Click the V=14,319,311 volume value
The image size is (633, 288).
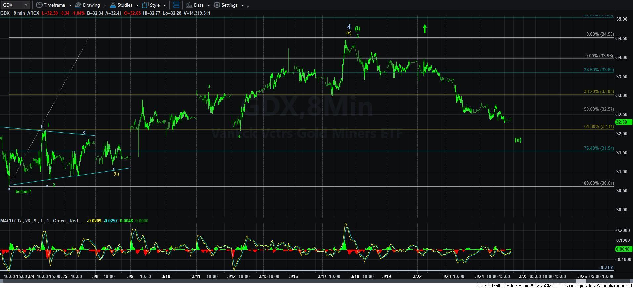196,13
